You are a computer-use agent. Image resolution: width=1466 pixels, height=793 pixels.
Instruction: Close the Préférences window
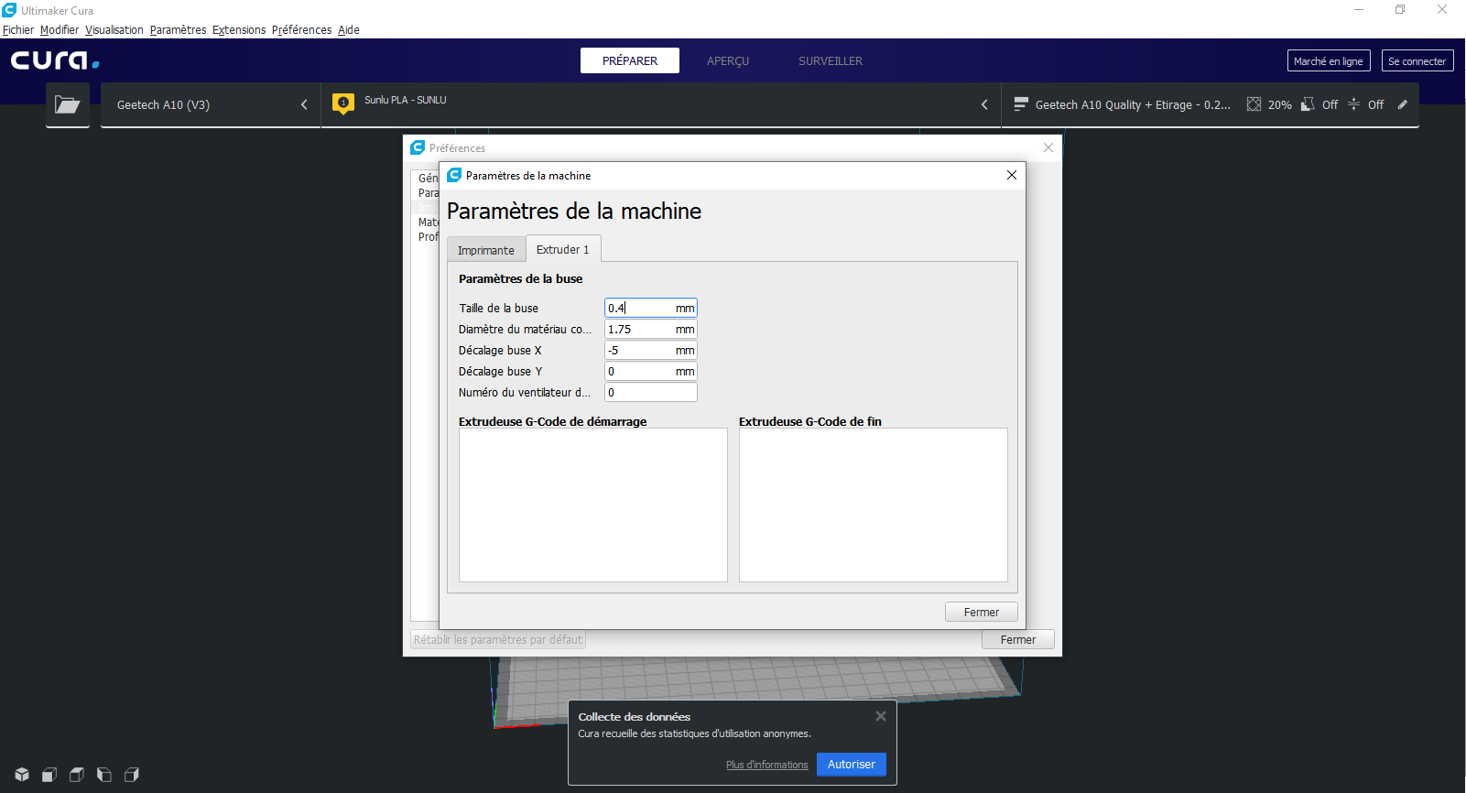point(1048,147)
